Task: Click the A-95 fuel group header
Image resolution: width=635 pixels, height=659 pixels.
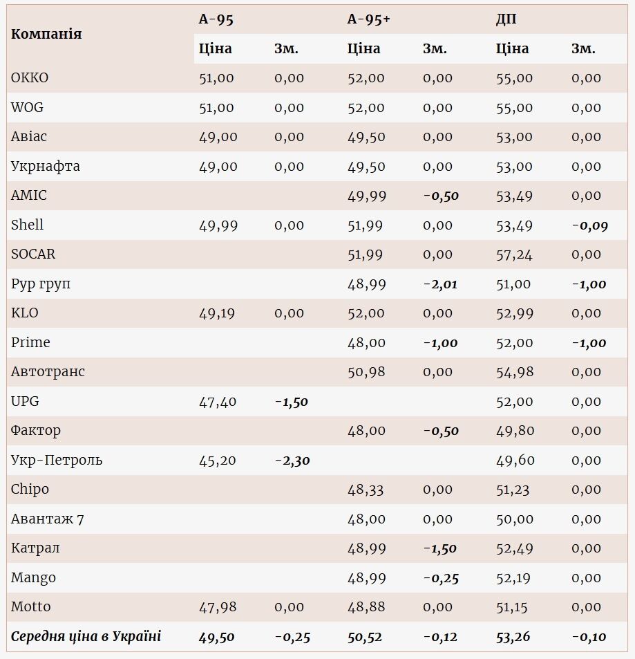Action: 216,19
